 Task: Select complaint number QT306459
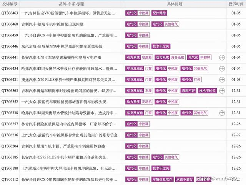pos(10,35)
